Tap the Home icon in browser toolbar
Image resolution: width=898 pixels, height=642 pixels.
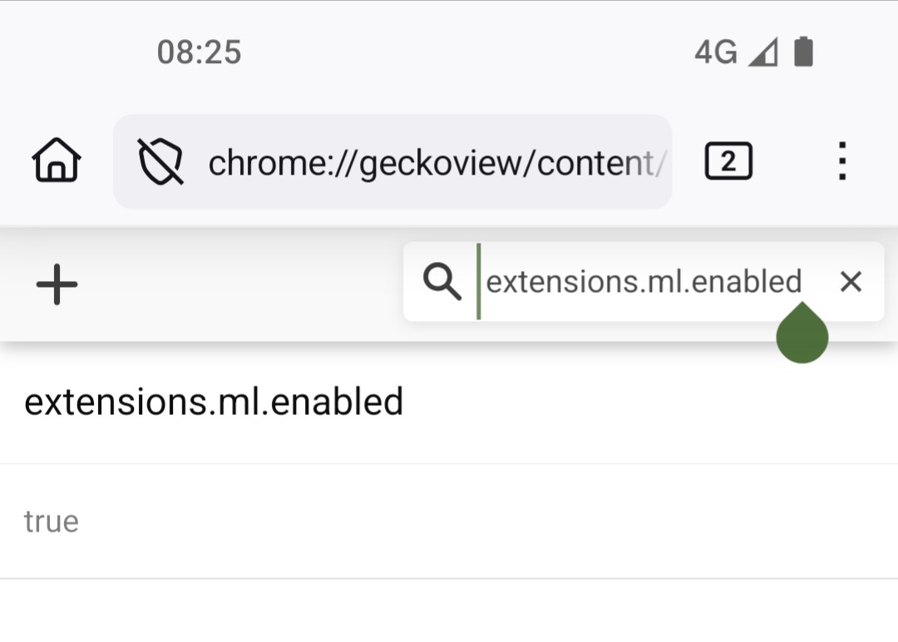57,160
